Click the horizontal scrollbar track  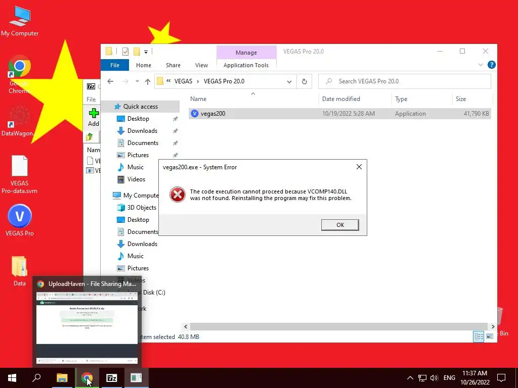click(339, 326)
